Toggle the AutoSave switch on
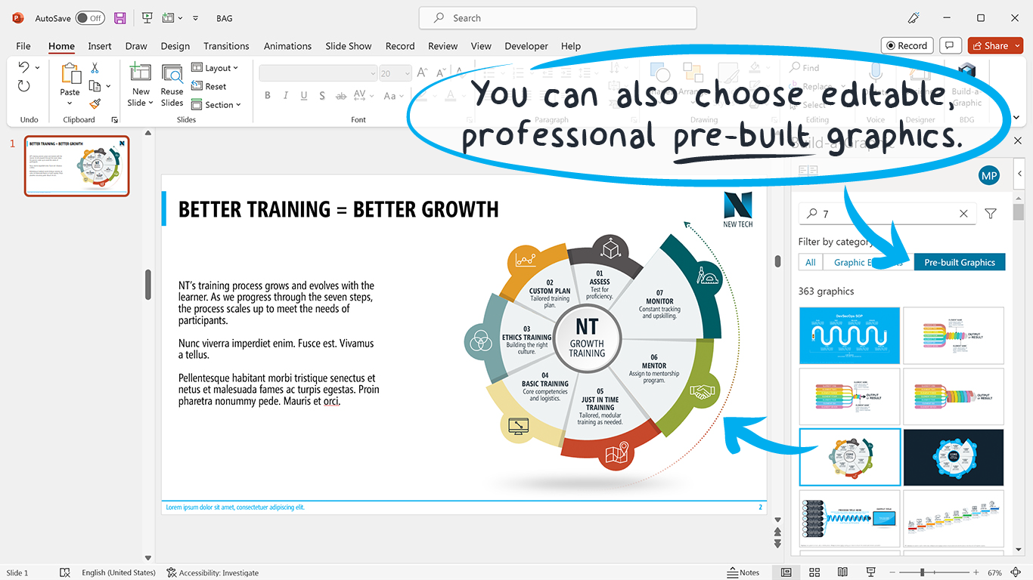Screen dimensions: 1033x580 coord(90,17)
